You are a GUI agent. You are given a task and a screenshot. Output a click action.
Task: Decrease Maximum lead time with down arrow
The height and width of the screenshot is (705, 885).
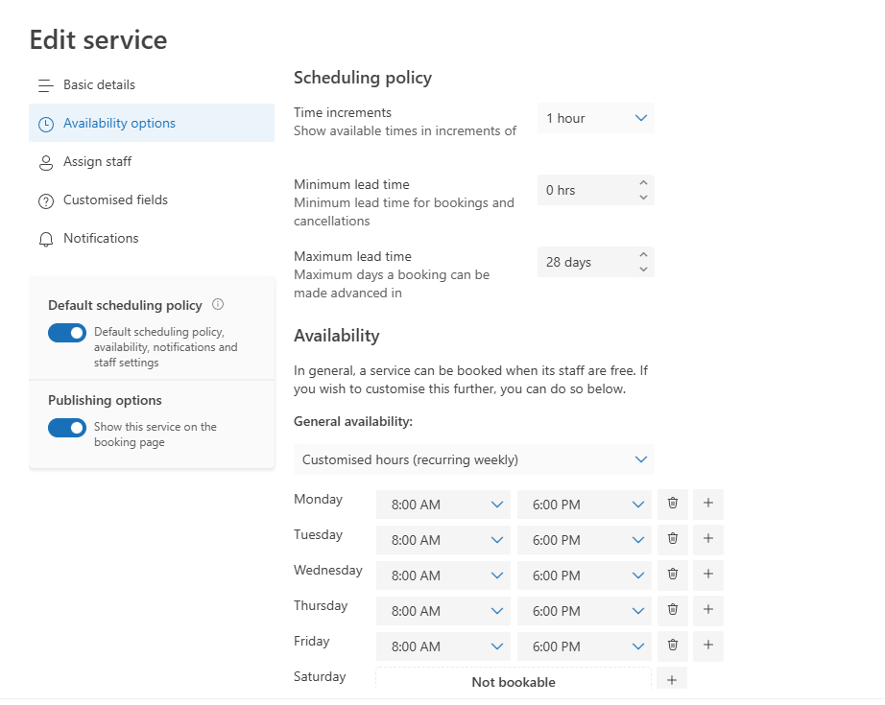pos(643,269)
